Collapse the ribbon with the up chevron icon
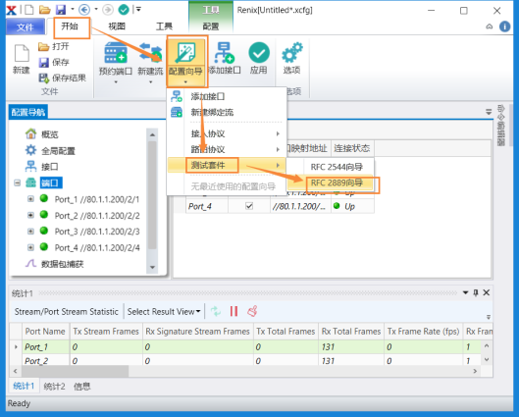This screenshot has width=519, height=417. pos(490,26)
